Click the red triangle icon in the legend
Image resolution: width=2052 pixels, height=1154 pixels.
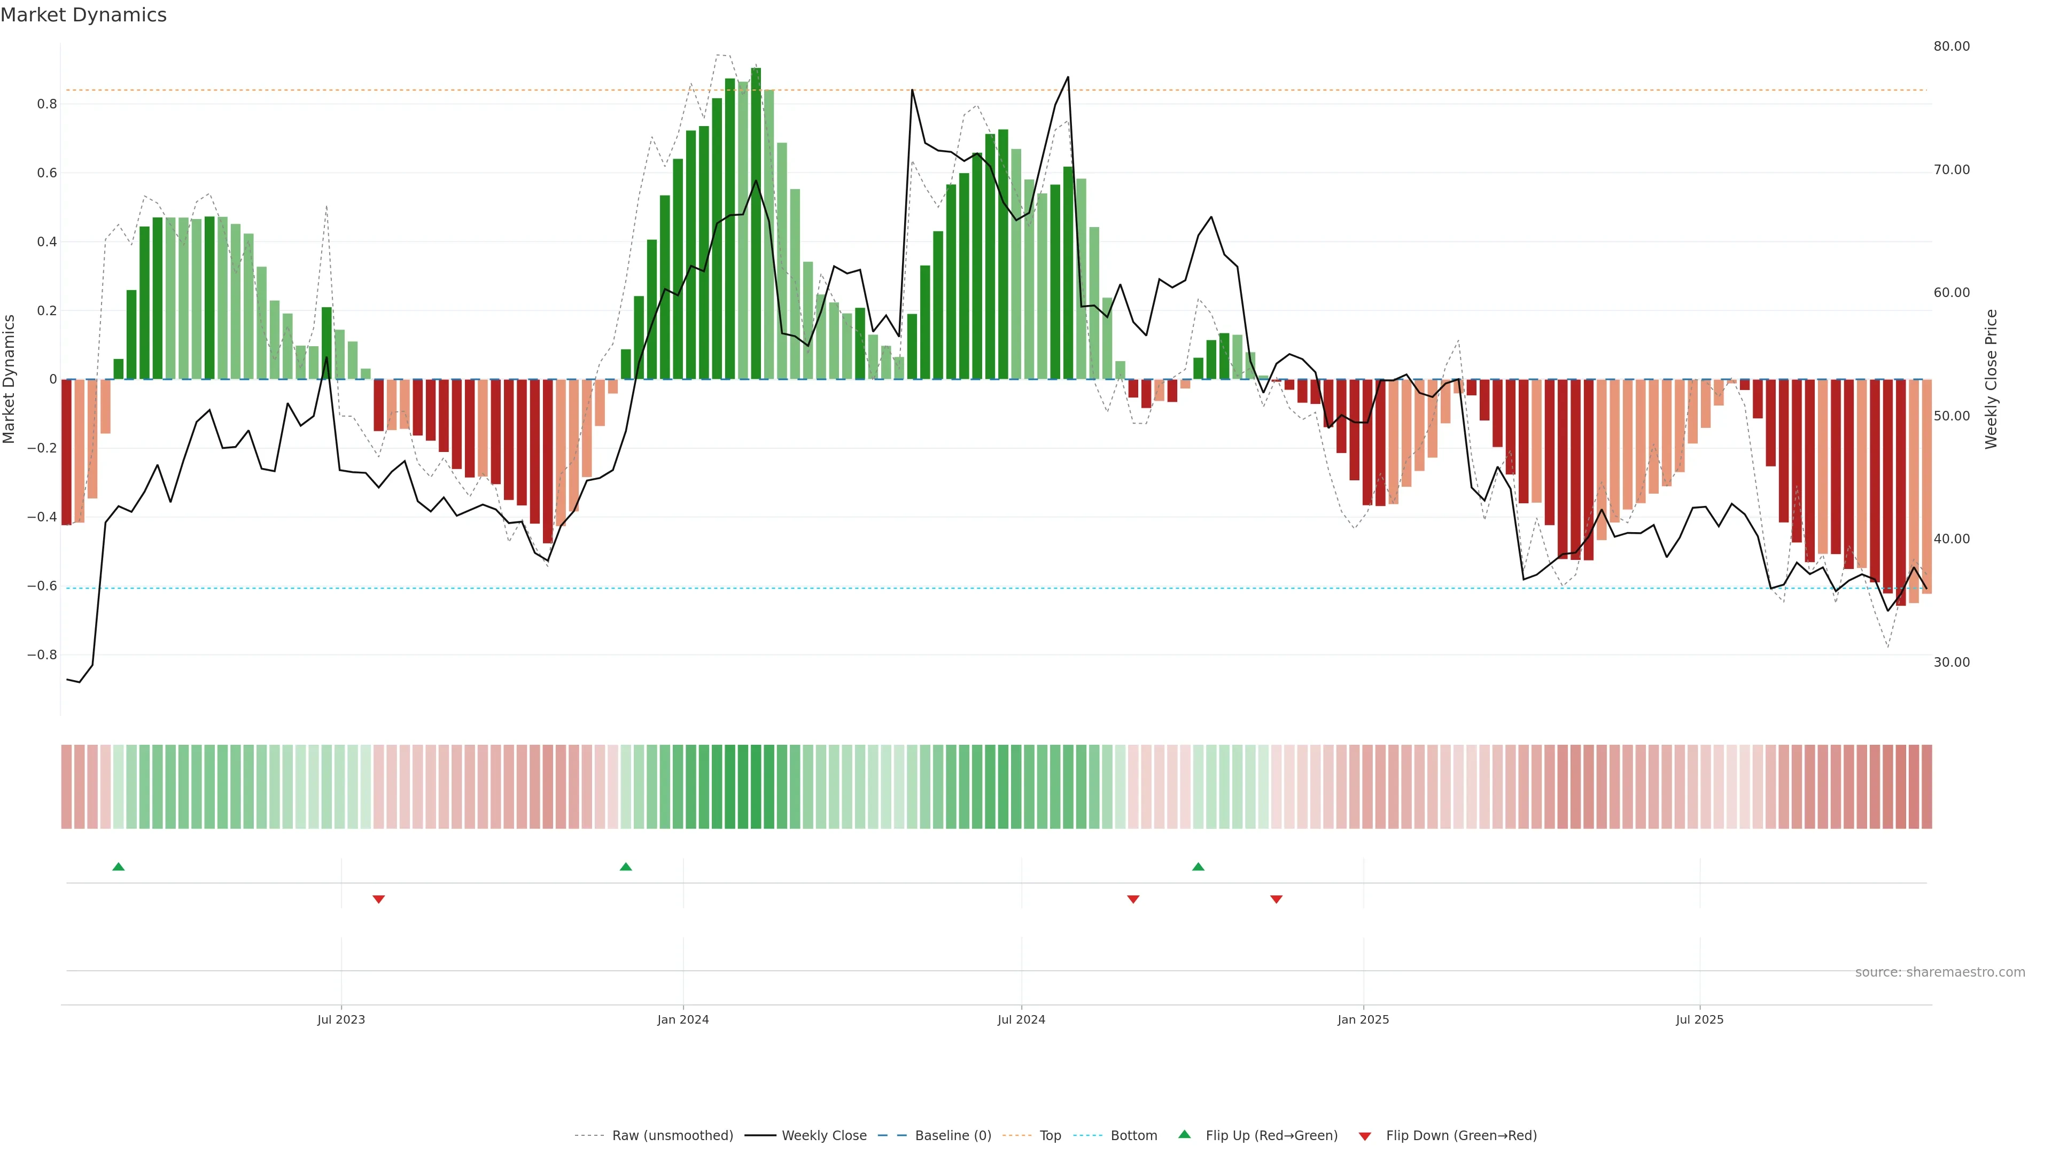pos(1365,1136)
